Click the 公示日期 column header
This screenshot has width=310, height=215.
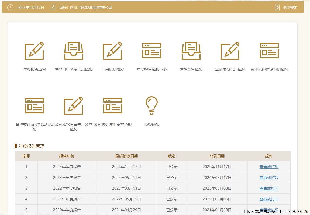click(x=217, y=156)
